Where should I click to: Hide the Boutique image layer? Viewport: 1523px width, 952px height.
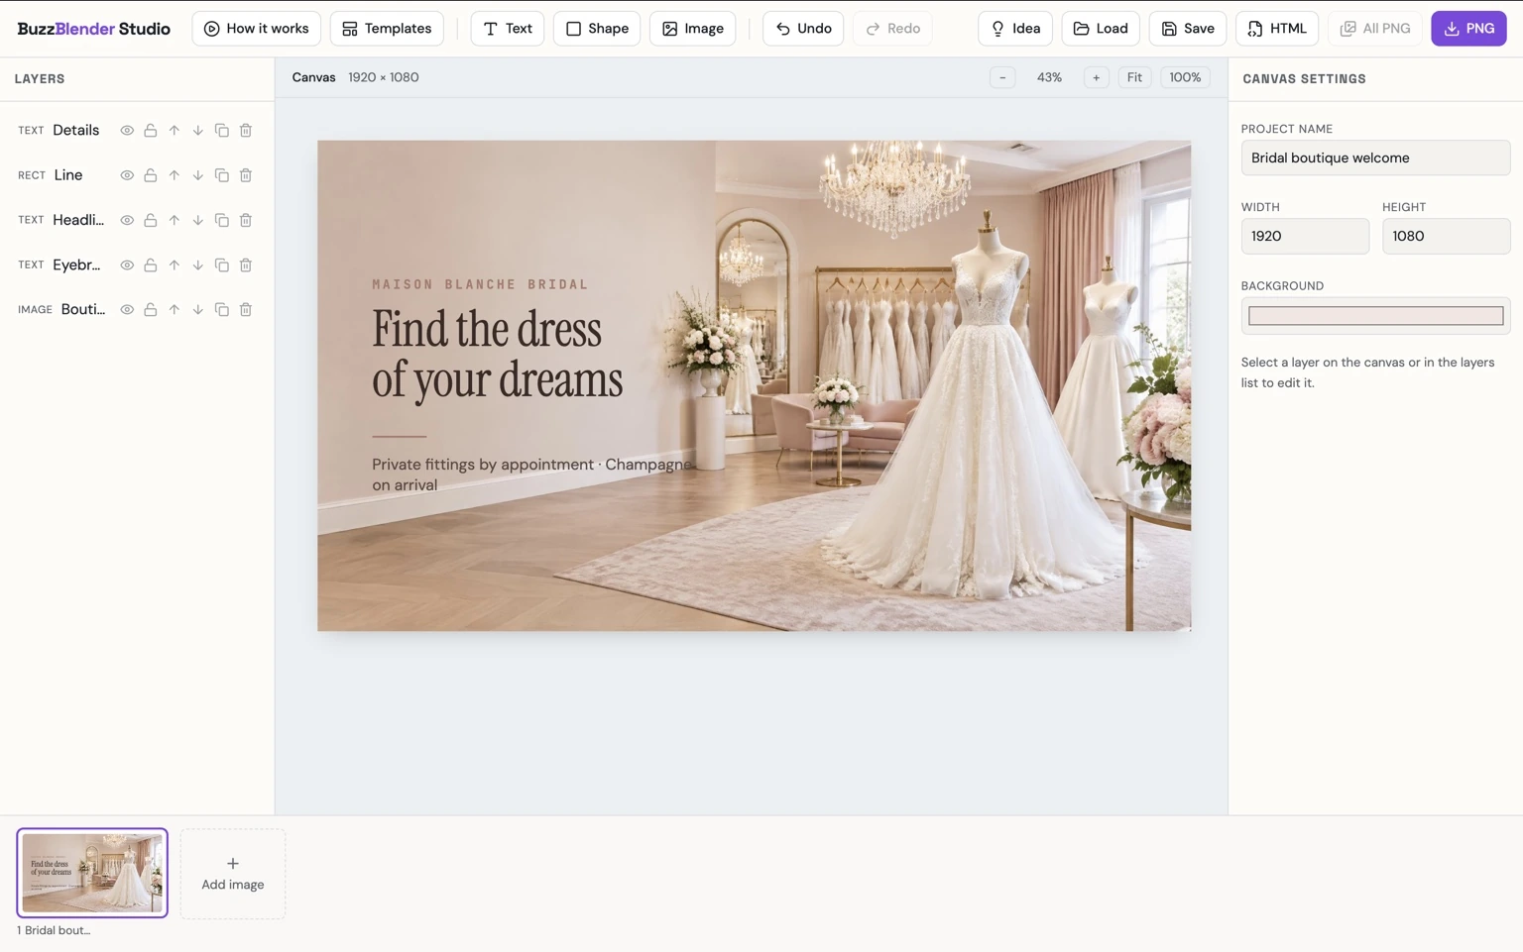click(x=127, y=310)
